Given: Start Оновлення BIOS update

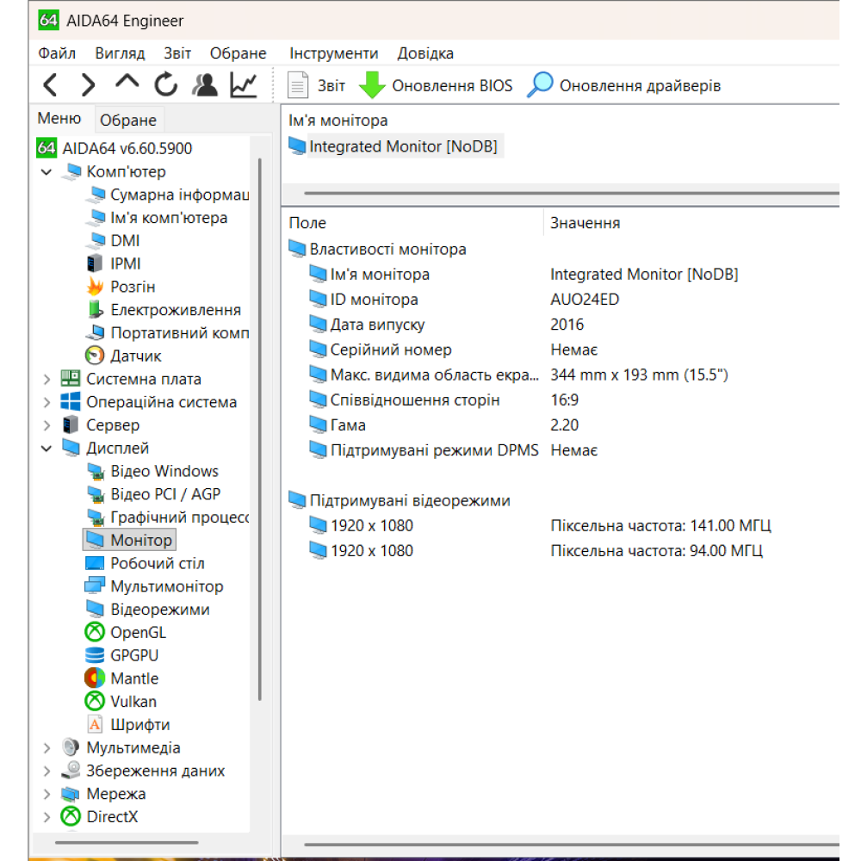Looking at the screenshot, I should 436,86.
